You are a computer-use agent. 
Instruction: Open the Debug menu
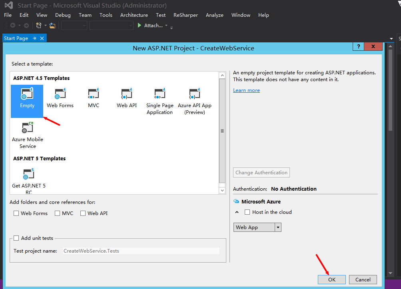point(63,15)
